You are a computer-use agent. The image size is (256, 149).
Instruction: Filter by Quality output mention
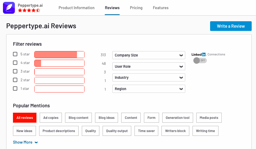(117, 131)
